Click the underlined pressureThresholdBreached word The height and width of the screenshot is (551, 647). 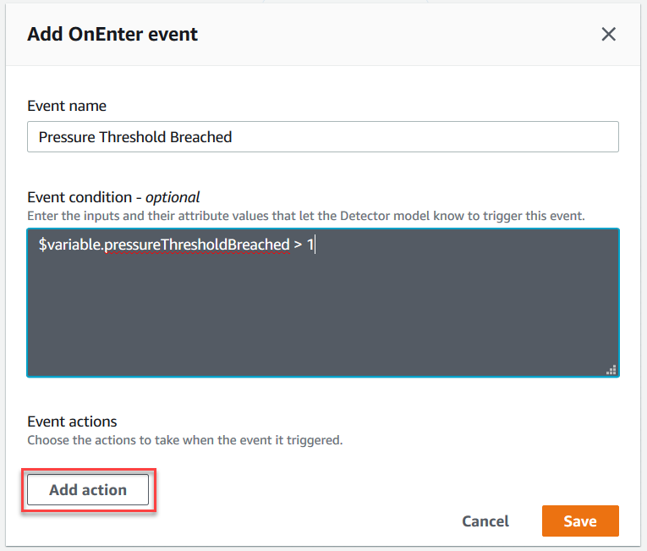click(x=197, y=245)
